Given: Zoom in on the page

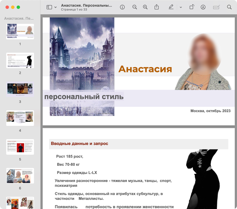Looking at the screenshot, I should pos(145,7).
